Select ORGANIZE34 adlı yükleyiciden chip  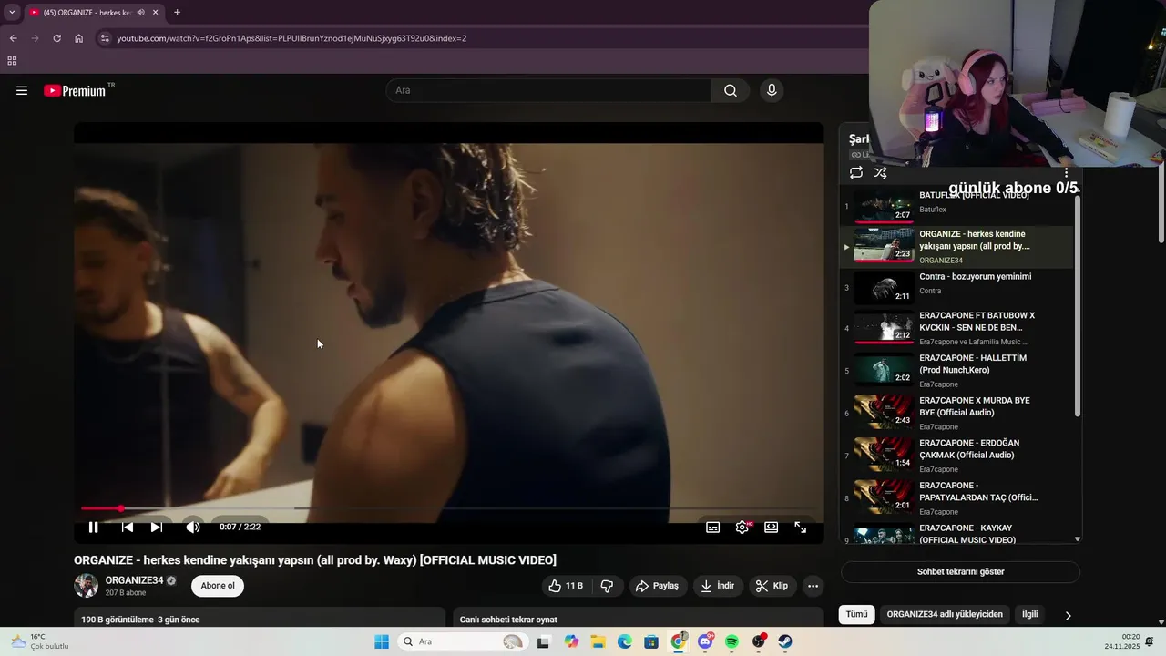click(x=945, y=614)
